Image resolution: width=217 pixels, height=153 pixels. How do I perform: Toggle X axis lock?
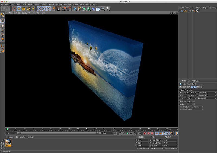[x=39, y=9]
